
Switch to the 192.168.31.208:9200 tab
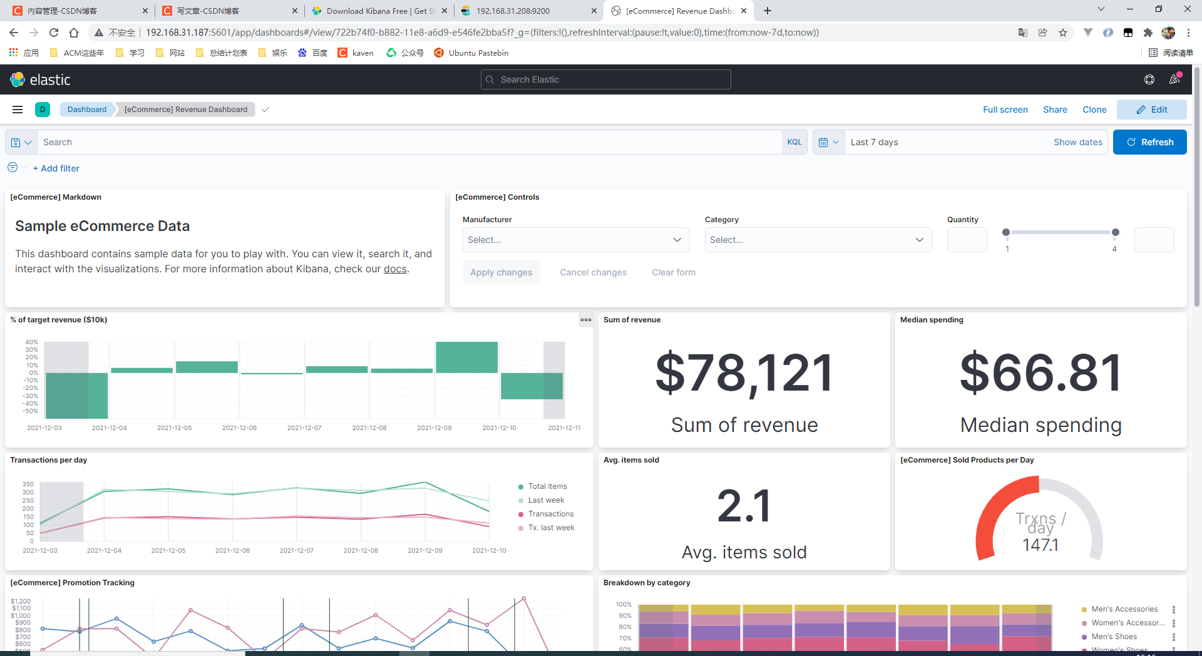click(x=529, y=11)
